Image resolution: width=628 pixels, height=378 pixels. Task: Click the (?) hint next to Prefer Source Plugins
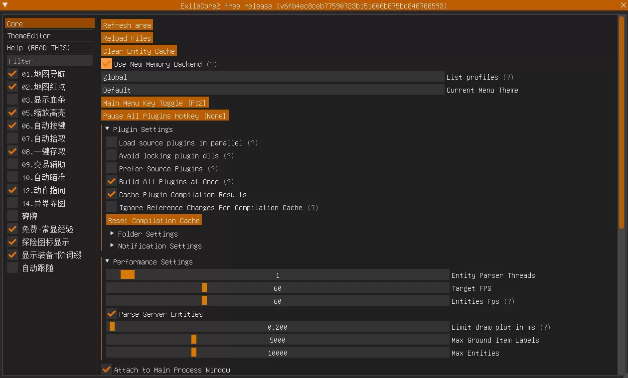click(213, 169)
